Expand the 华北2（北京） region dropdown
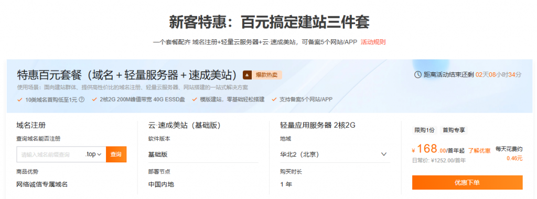This screenshot has width=537, height=199. click(335, 154)
